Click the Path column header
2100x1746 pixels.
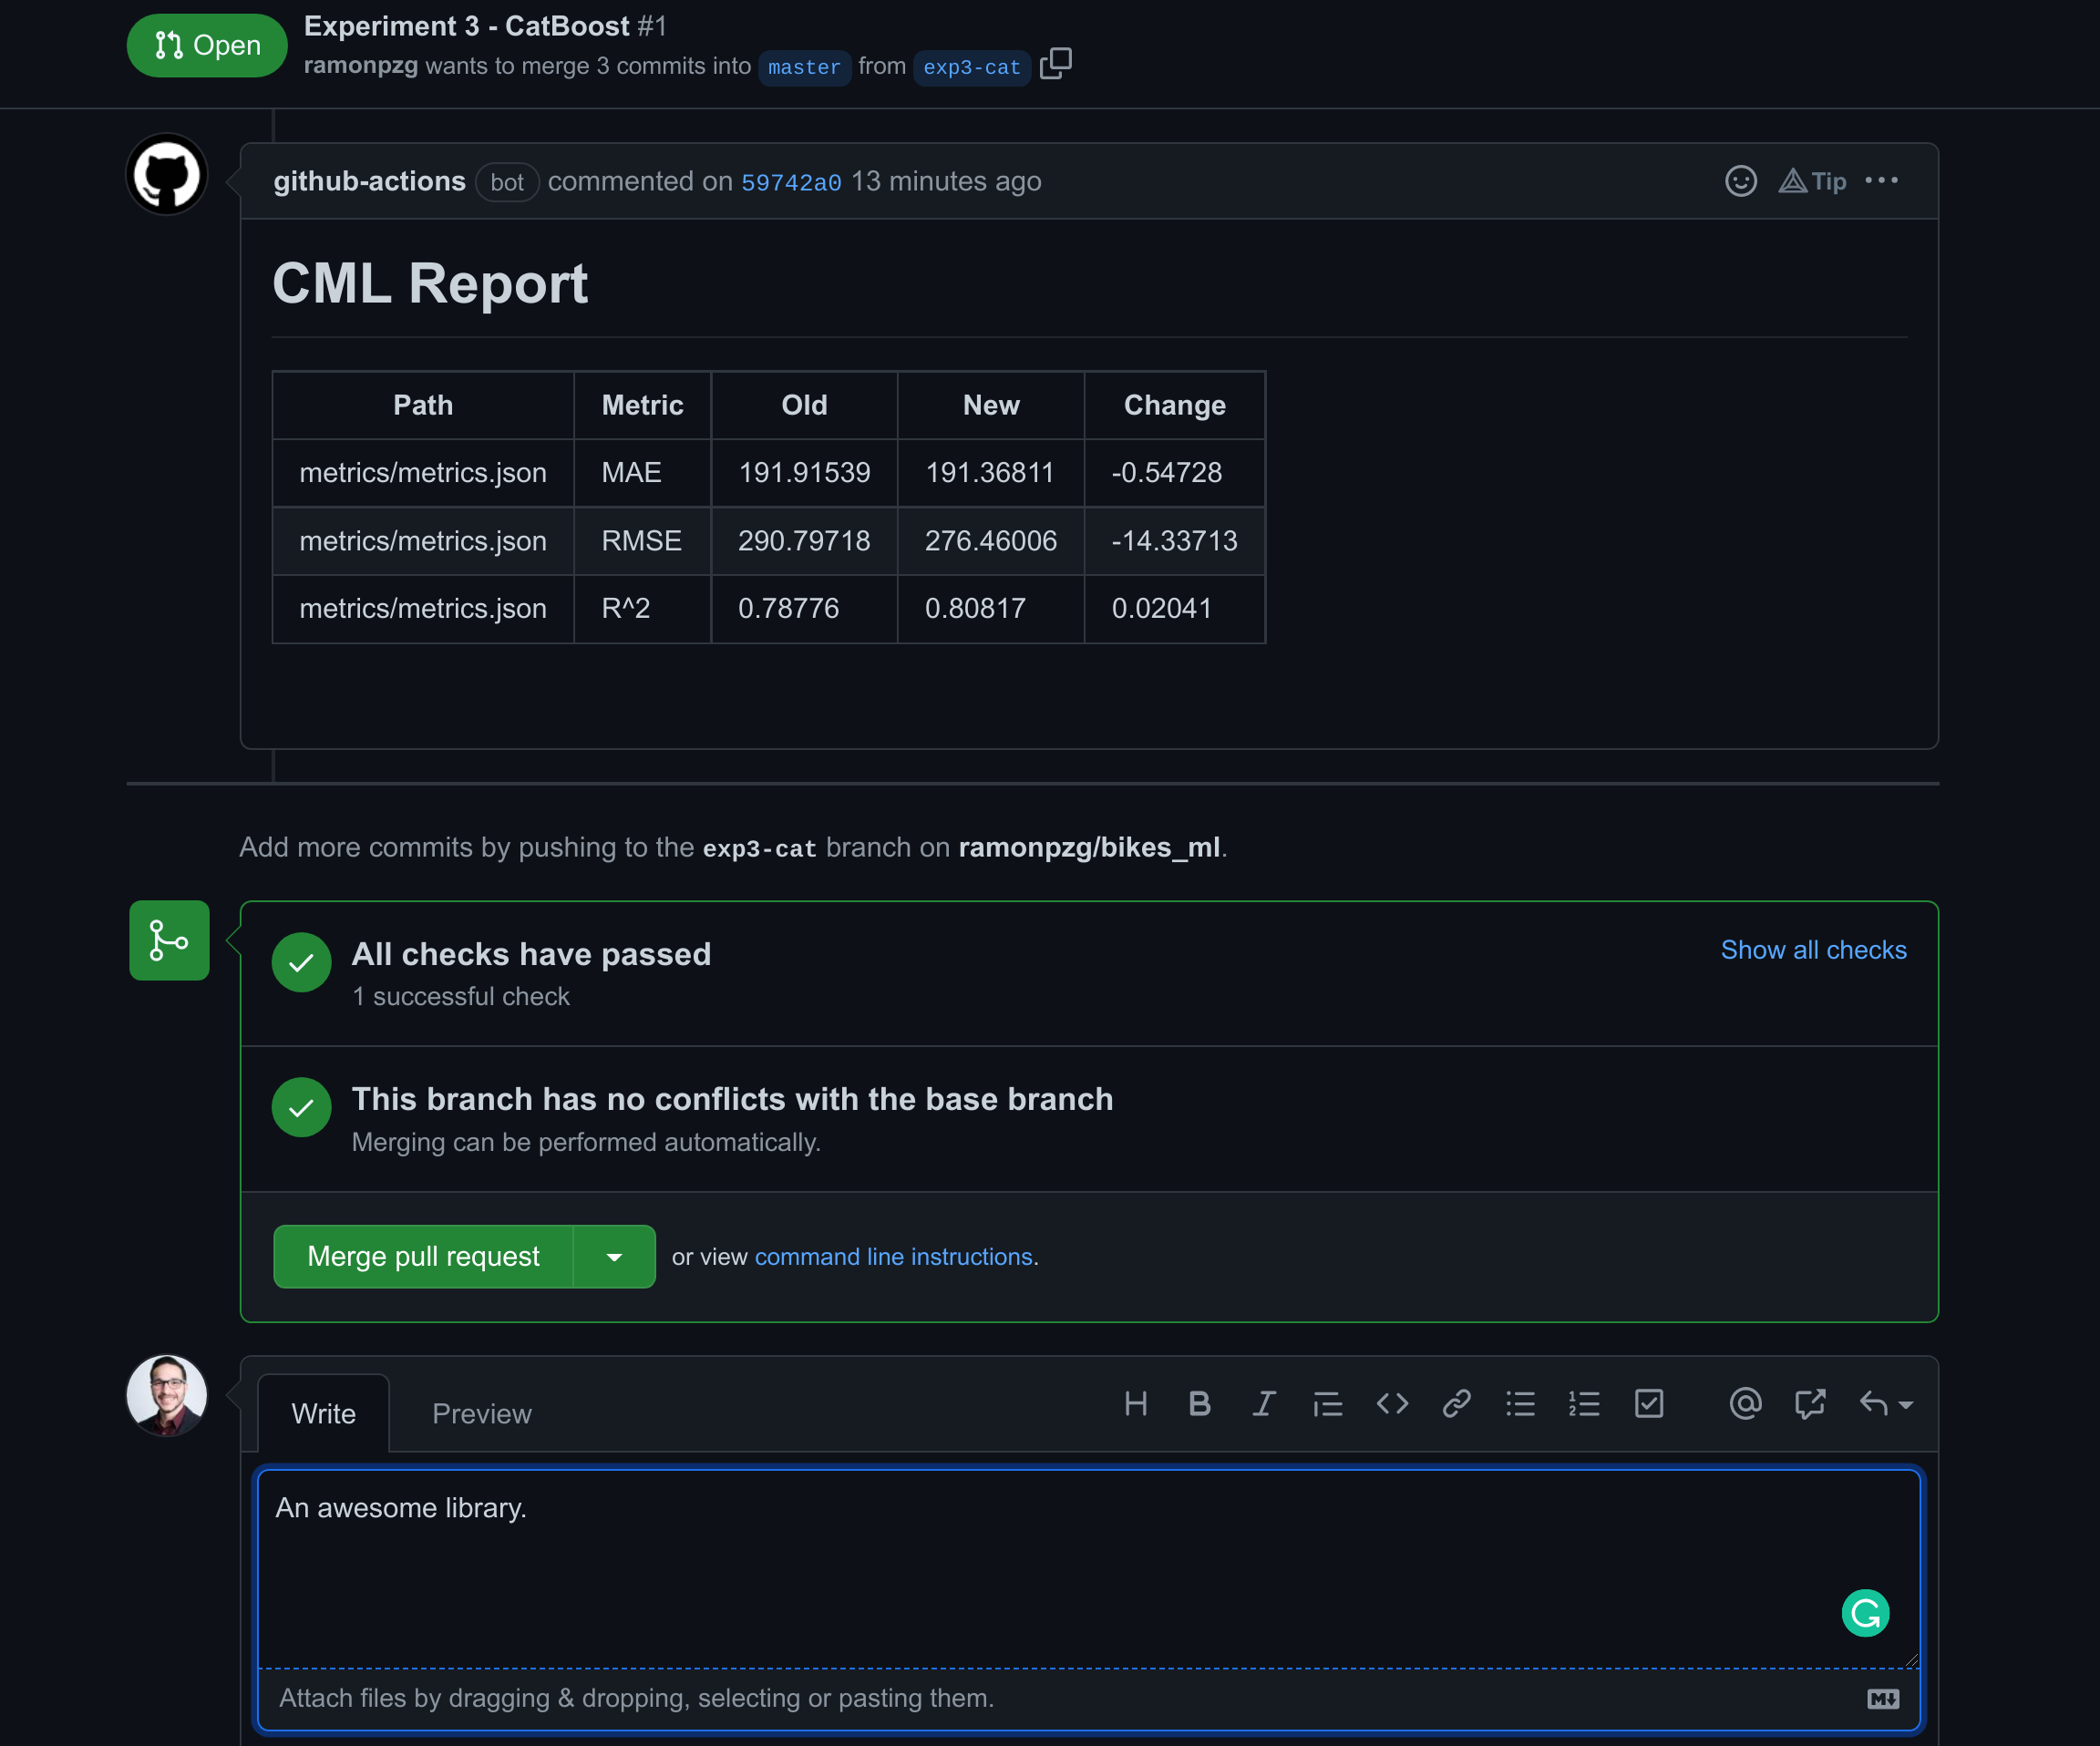coord(423,405)
